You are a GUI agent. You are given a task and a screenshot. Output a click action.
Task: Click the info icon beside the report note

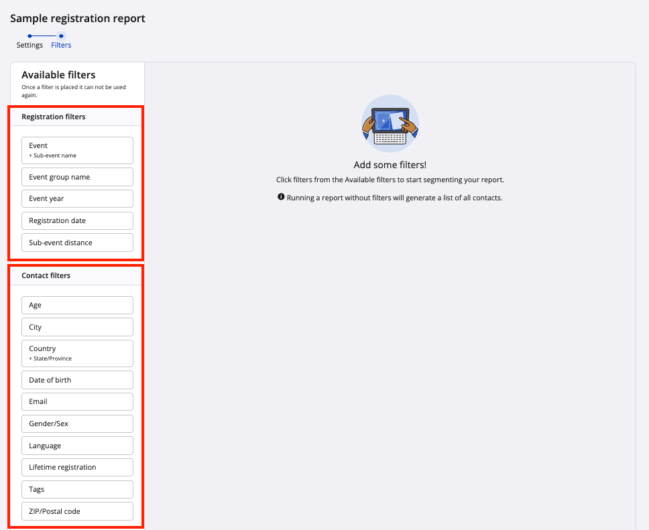[x=281, y=198]
